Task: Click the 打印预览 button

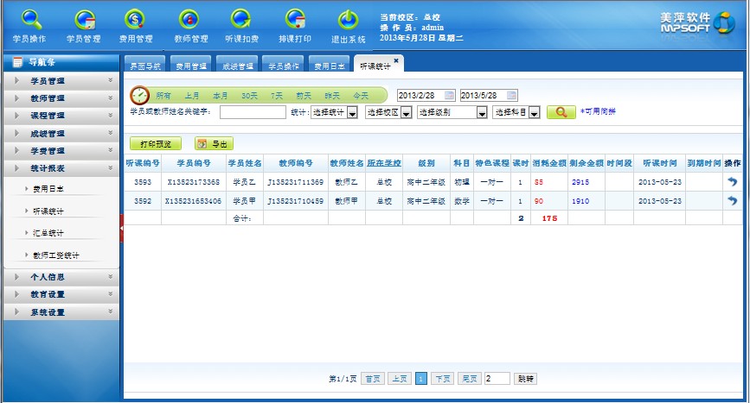Action: [156, 144]
